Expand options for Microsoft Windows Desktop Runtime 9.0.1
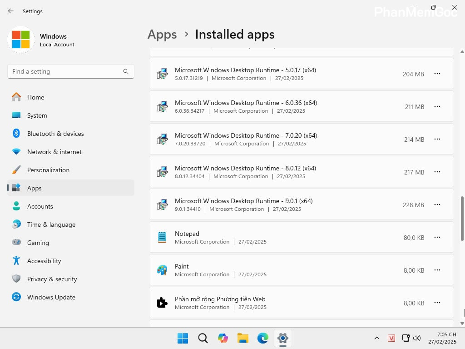Screen dimensions: 465x349 point(437,204)
